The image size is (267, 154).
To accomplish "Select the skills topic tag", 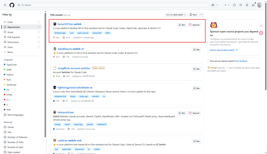I will pos(108,33).
